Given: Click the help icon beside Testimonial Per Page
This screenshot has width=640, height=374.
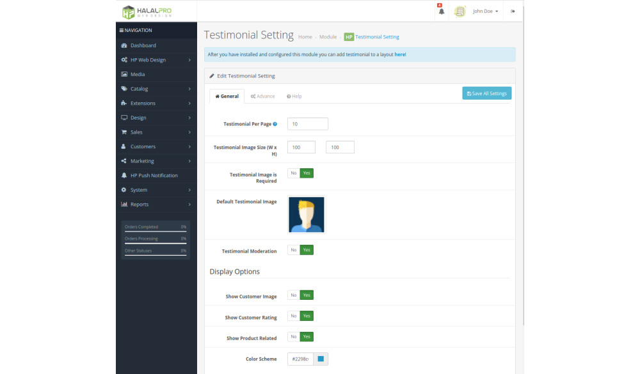Looking at the screenshot, I should pyautogui.click(x=275, y=124).
